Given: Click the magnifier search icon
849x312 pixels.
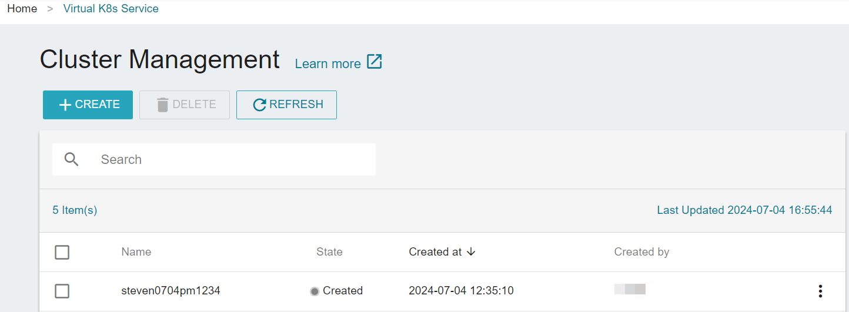Looking at the screenshot, I should coord(72,159).
